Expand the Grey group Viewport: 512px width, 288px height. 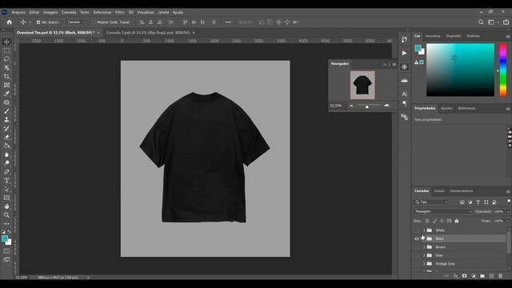pyautogui.click(x=424, y=255)
